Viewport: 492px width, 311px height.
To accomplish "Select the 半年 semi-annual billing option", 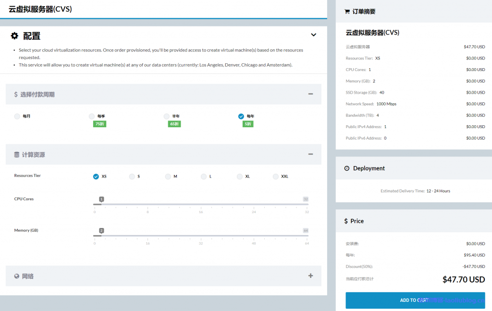I will (167, 116).
